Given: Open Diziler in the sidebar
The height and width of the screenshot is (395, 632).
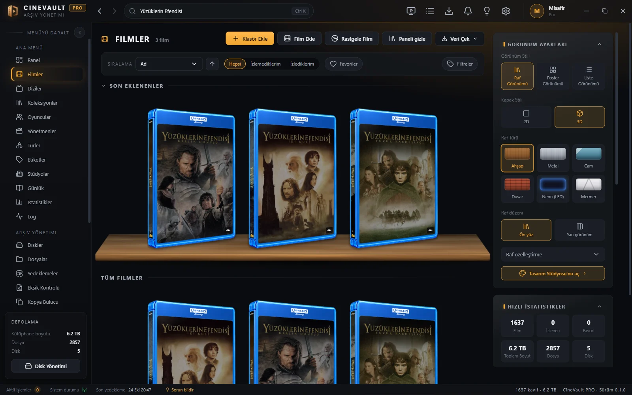Looking at the screenshot, I should (x=47, y=88).
